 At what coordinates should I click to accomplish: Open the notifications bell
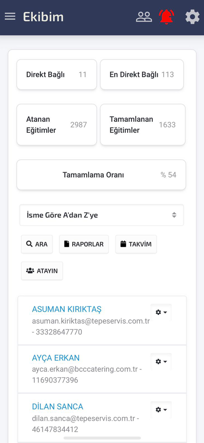[x=166, y=16]
